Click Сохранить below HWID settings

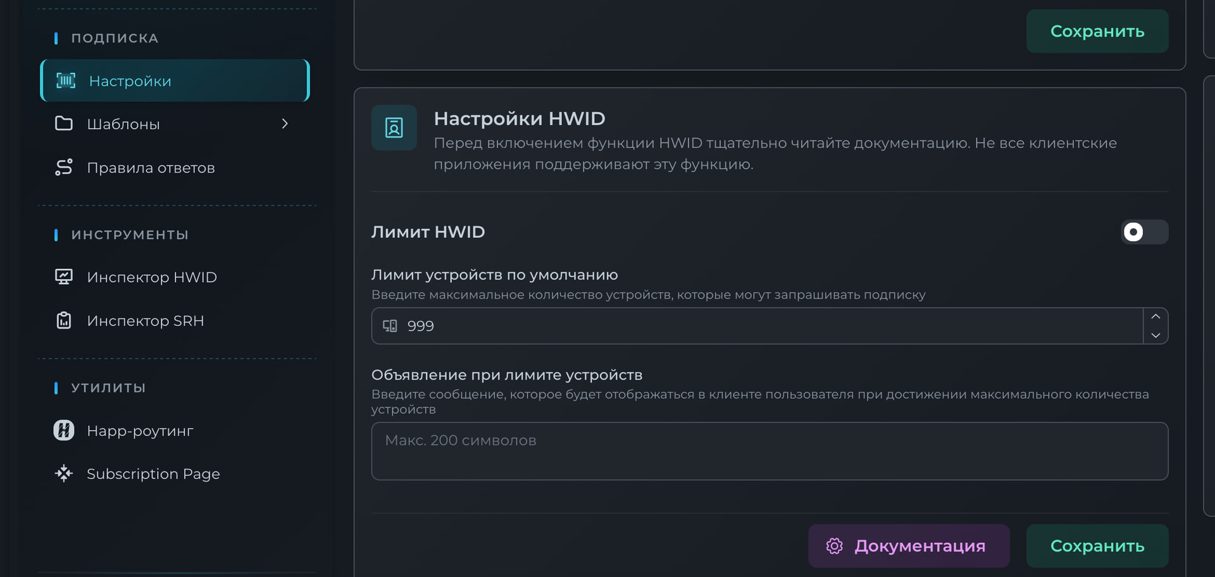(x=1097, y=545)
